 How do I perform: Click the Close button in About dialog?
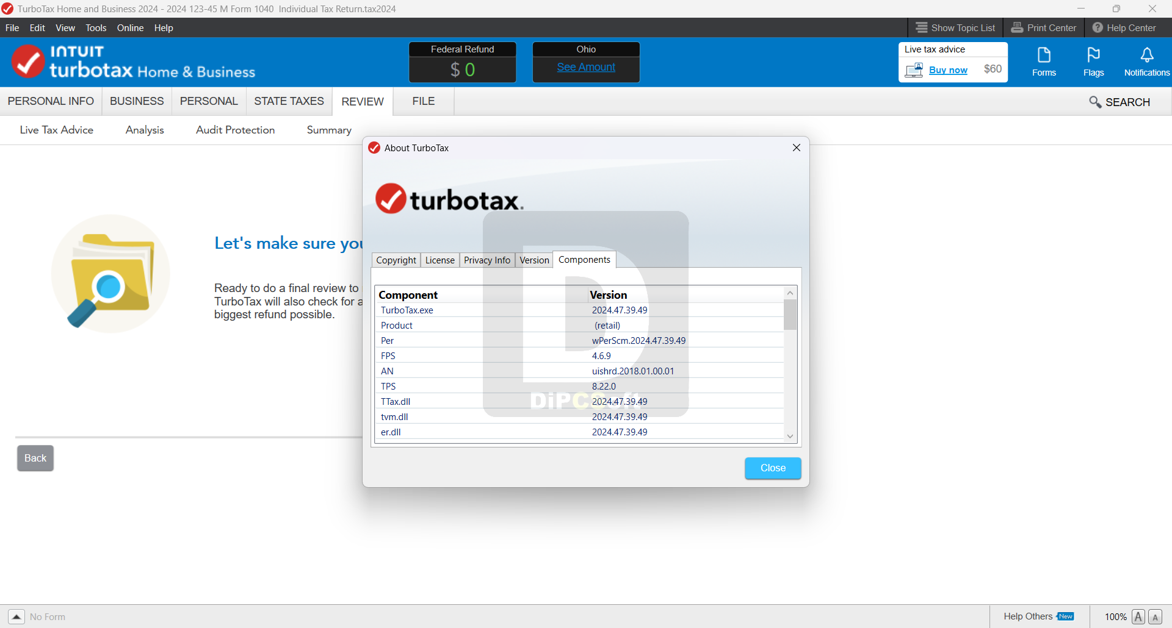(773, 468)
